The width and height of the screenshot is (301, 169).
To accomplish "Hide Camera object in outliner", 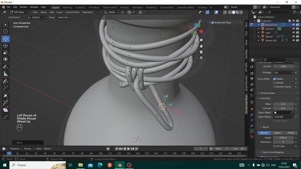I will tap(293, 29).
